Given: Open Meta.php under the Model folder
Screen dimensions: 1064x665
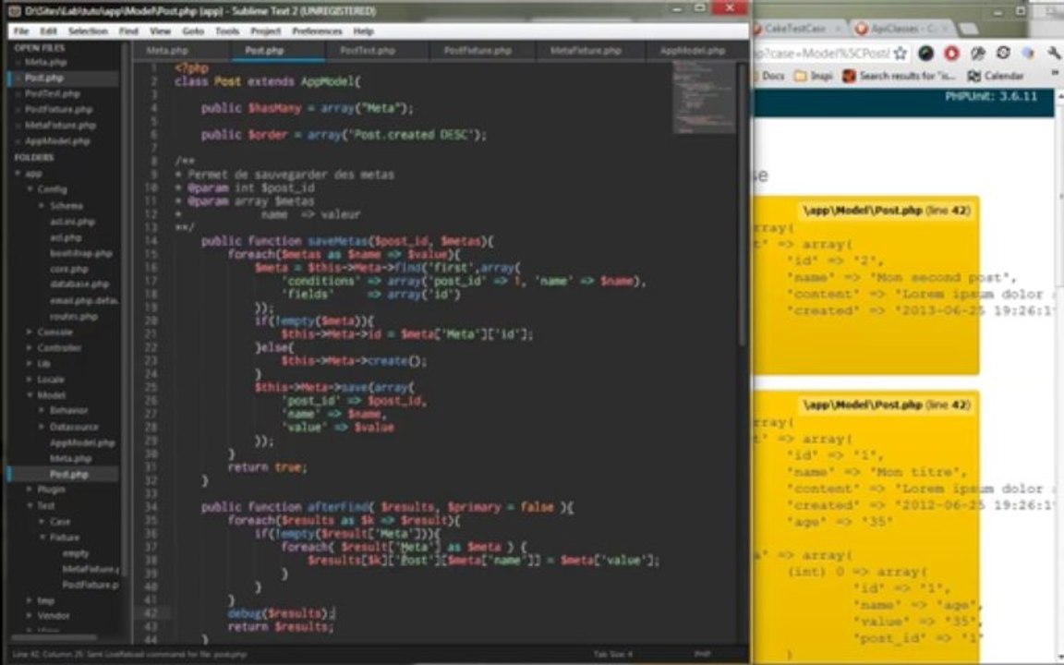Looking at the screenshot, I should coord(70,459).
